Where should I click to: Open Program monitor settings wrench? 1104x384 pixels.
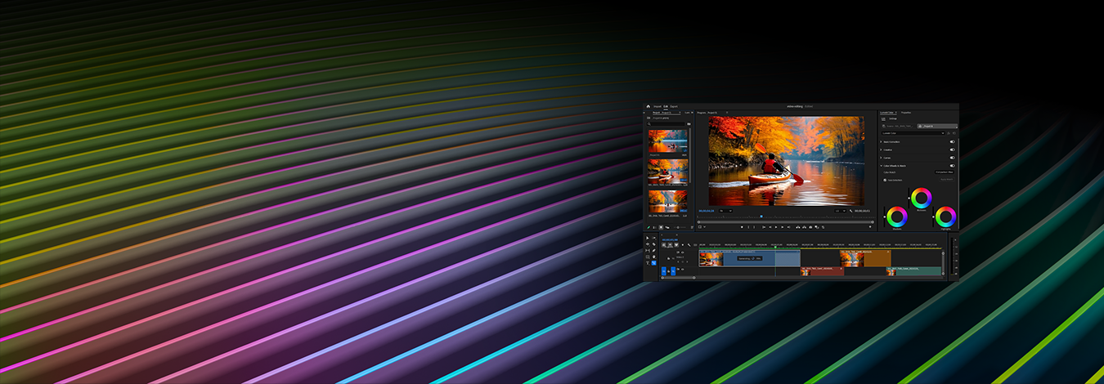tap(850, 211)
